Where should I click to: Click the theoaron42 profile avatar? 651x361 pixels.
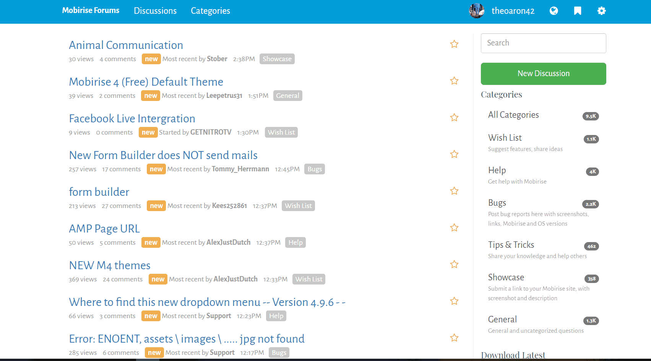coord(477,11)
